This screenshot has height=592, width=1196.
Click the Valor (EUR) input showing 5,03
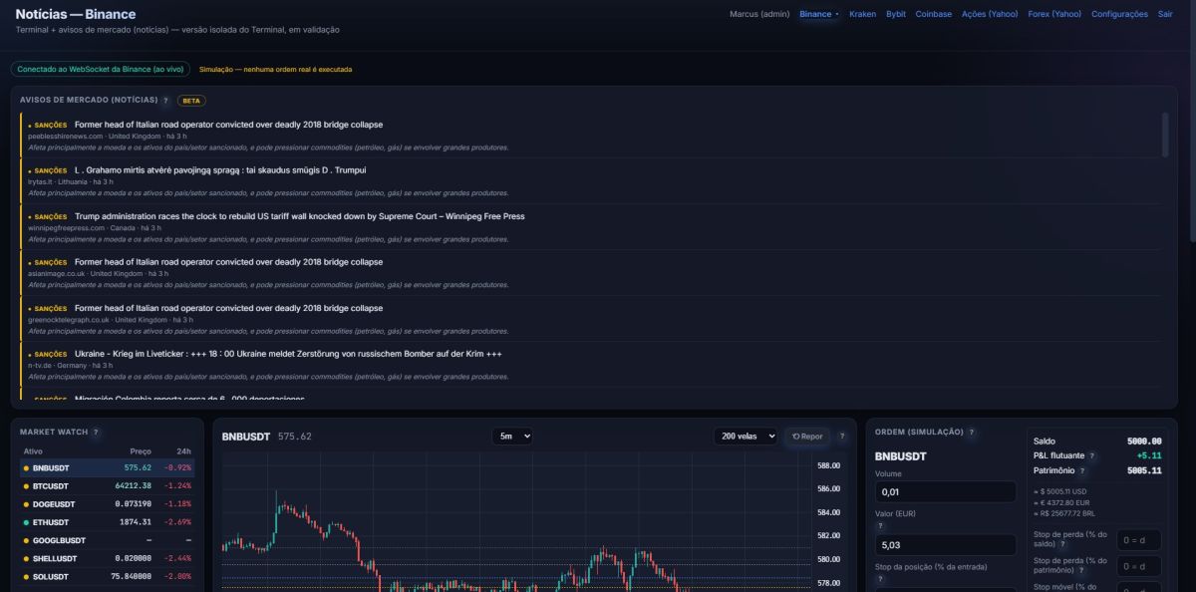(946, 545)
